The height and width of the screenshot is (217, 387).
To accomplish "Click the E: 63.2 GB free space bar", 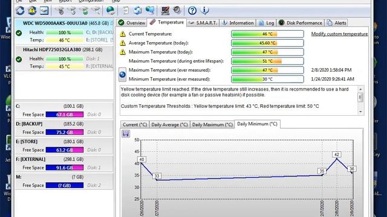I will [x=65, y=150].
